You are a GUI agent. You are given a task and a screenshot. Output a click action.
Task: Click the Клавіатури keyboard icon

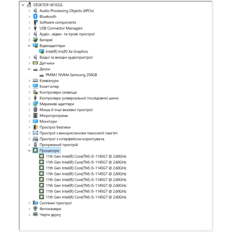(x=35, y=80)
